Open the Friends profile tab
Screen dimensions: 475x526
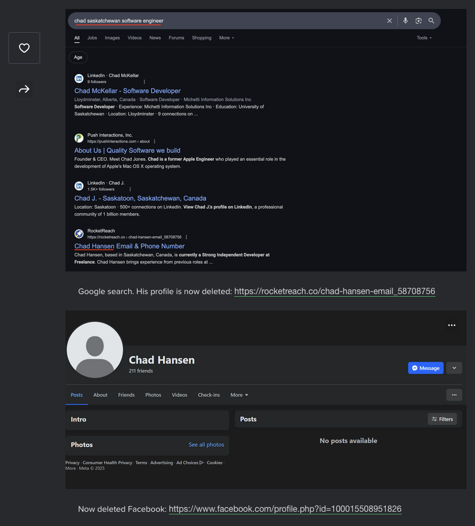click(x=126, y=395)
